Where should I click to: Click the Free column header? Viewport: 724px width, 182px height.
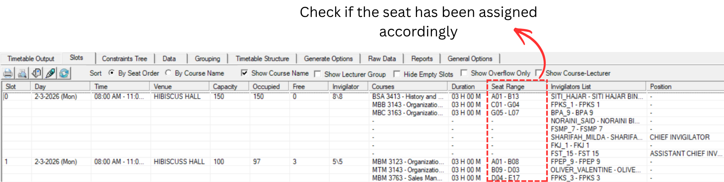tap(309, 86)
